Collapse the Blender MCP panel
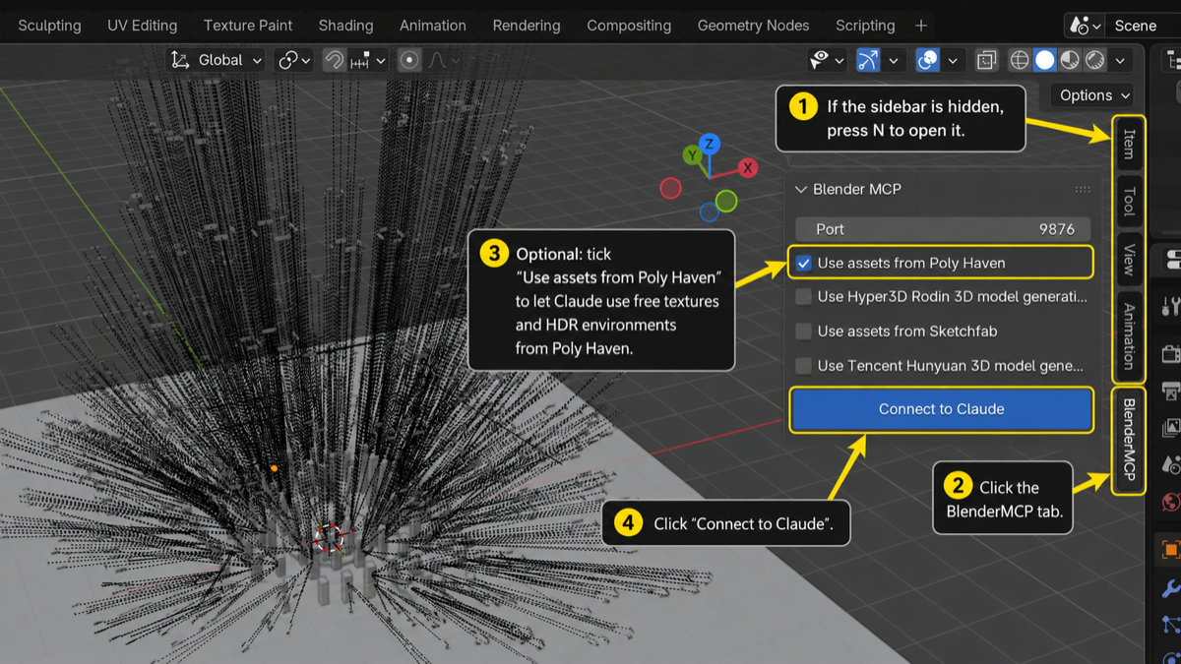The width and height of the screenshot is (1181, 664). (801, 189)
